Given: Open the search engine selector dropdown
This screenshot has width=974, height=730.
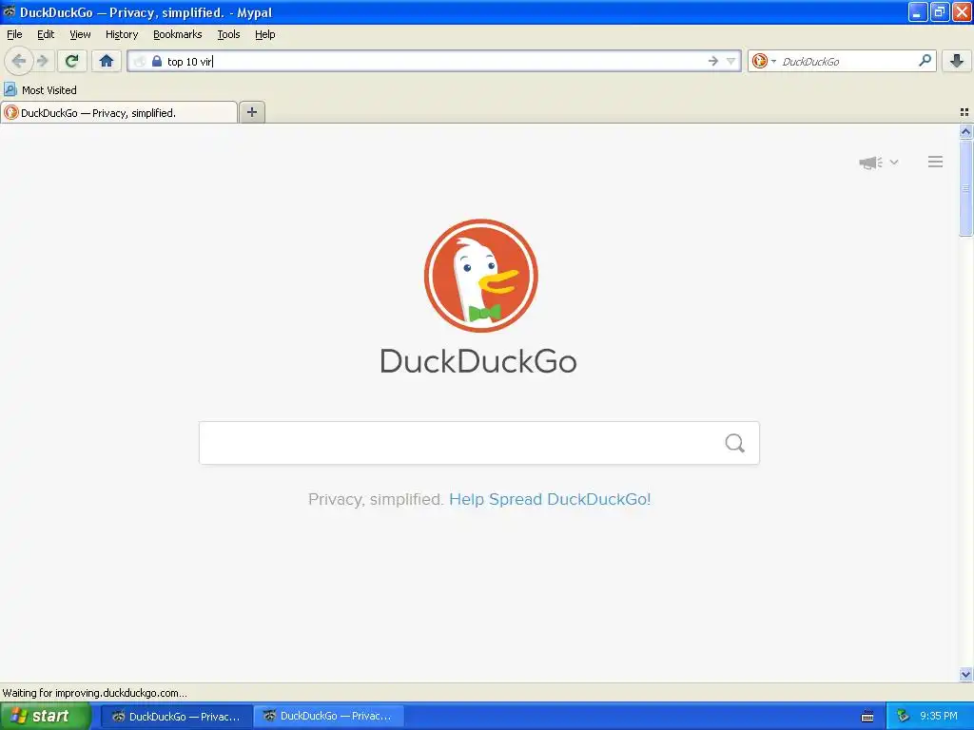Looking at the screenshot, I should (x=764, y=61).
